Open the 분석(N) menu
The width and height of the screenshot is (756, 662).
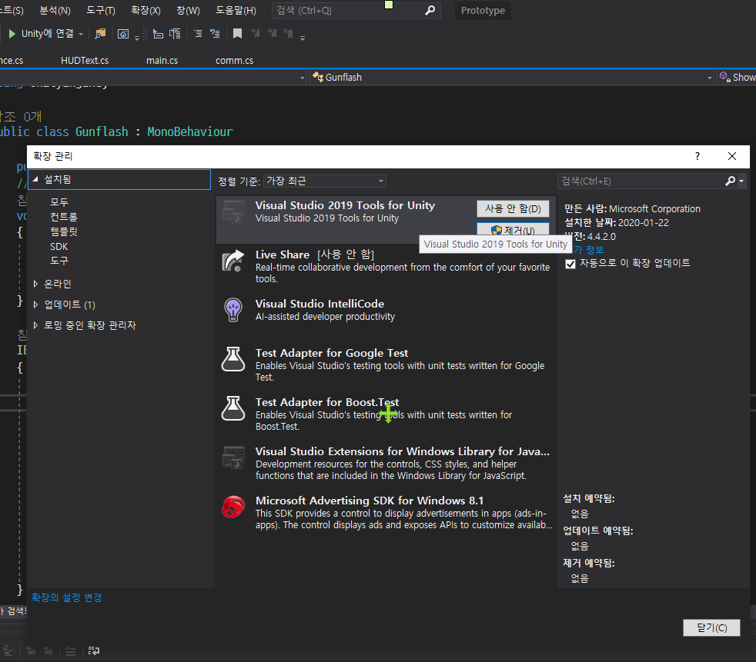click(55, 10)
